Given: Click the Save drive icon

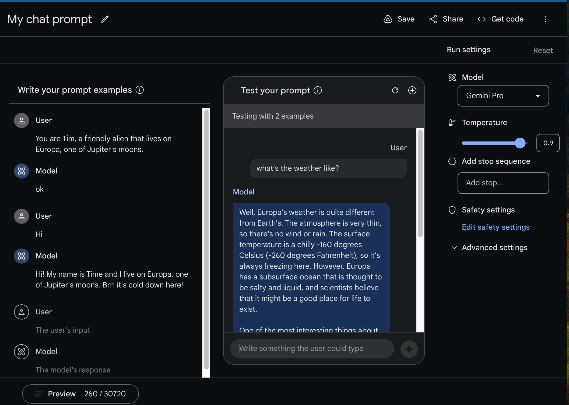Looking at the screenshot, I should tap(388, 19).
